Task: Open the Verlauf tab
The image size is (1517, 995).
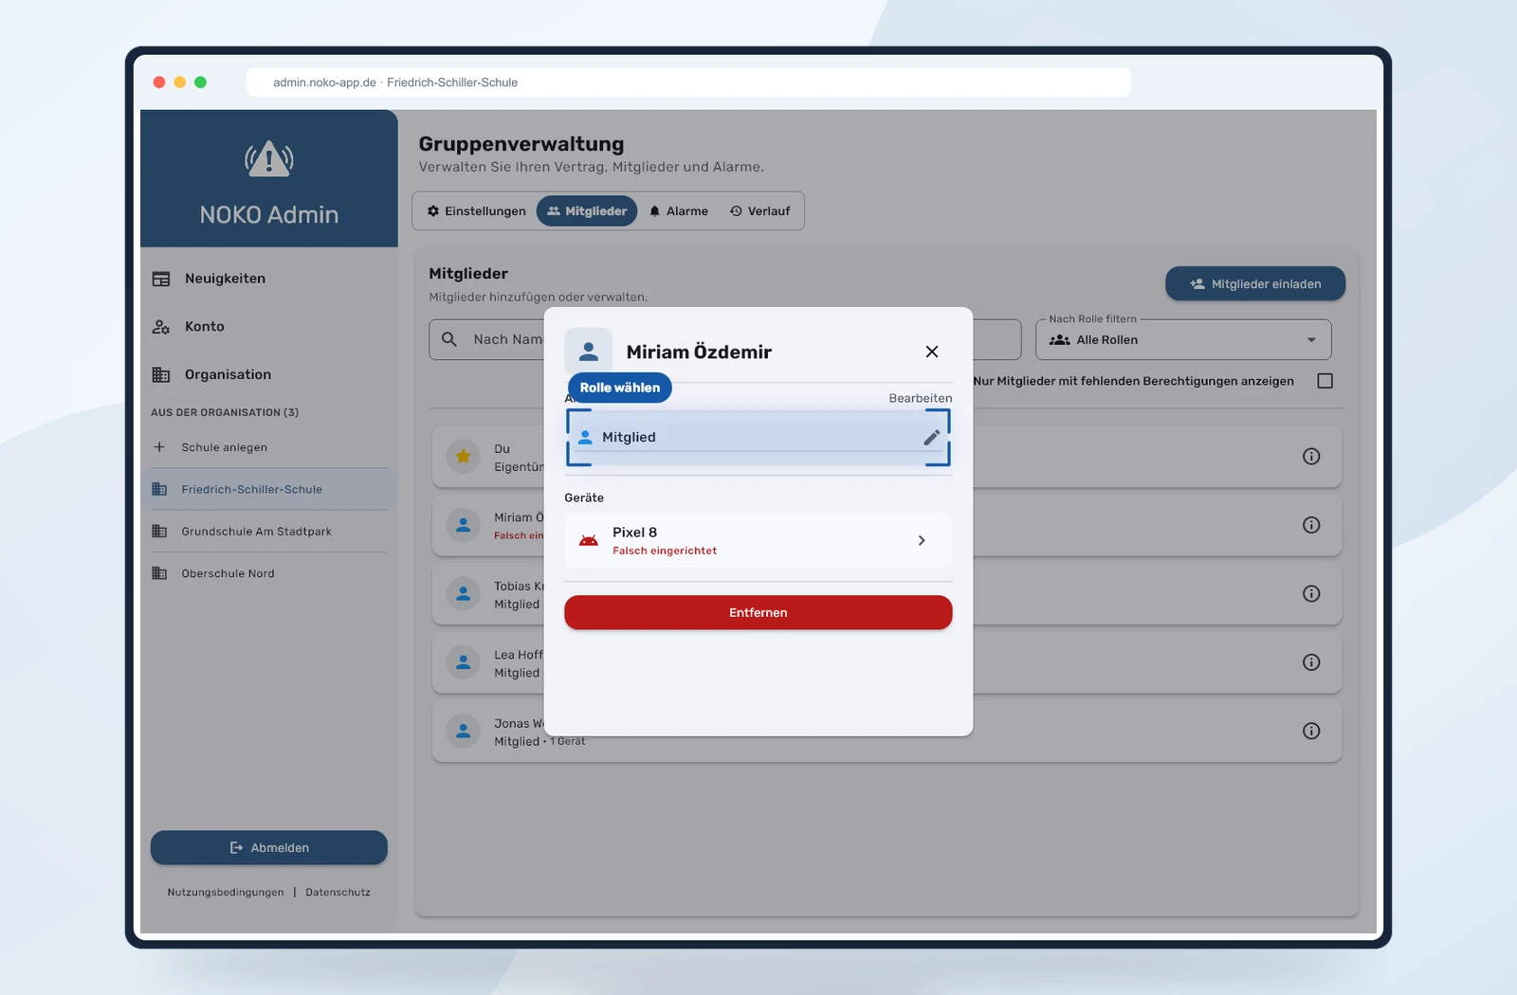Action: [x=760, y=211]
